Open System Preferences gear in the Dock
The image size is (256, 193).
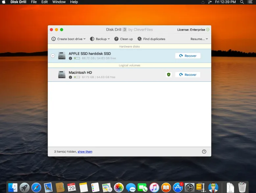coord(190,187)
